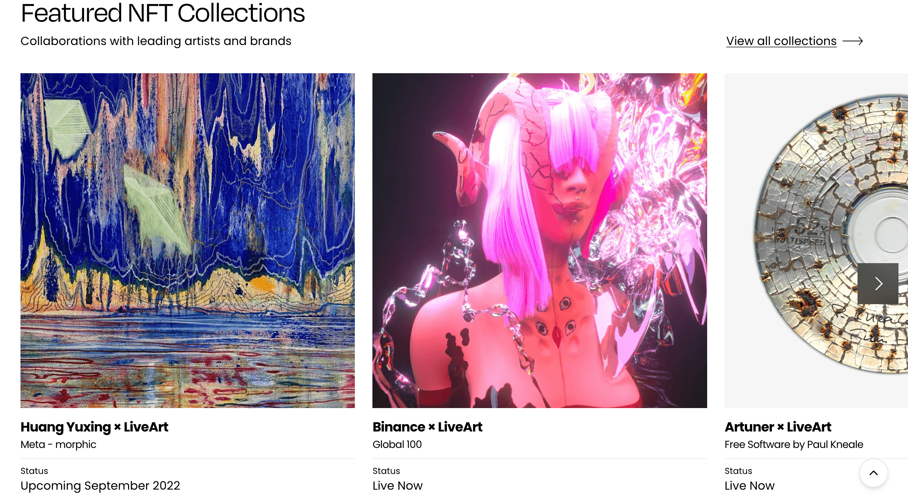This screenshot has width=908, height=497.
Task: Click the Collaborations with leading artists subtitle
Action: pyautogui.click(x=156, y=41)
